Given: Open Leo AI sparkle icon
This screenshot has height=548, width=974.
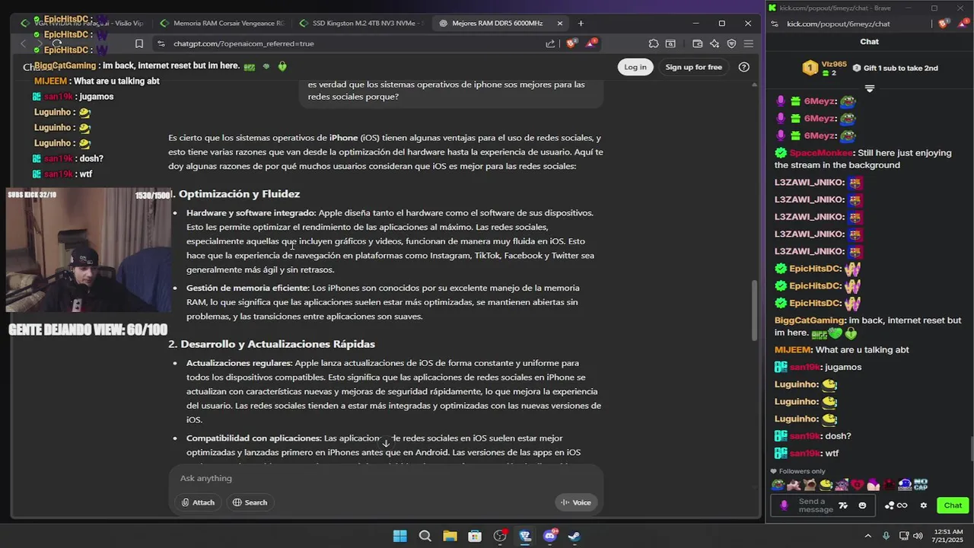Looking at the screenshot, I should (x=715, y=43).
